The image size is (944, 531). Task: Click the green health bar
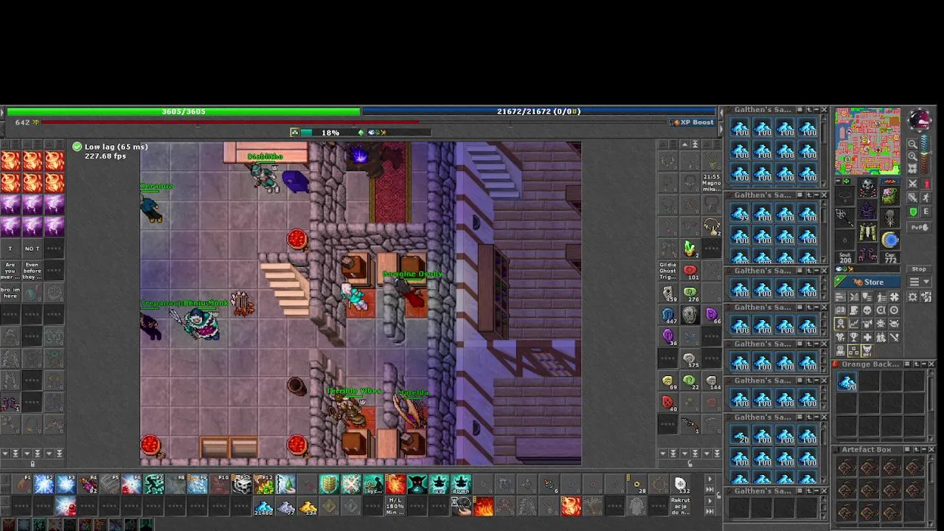(182, 111)
